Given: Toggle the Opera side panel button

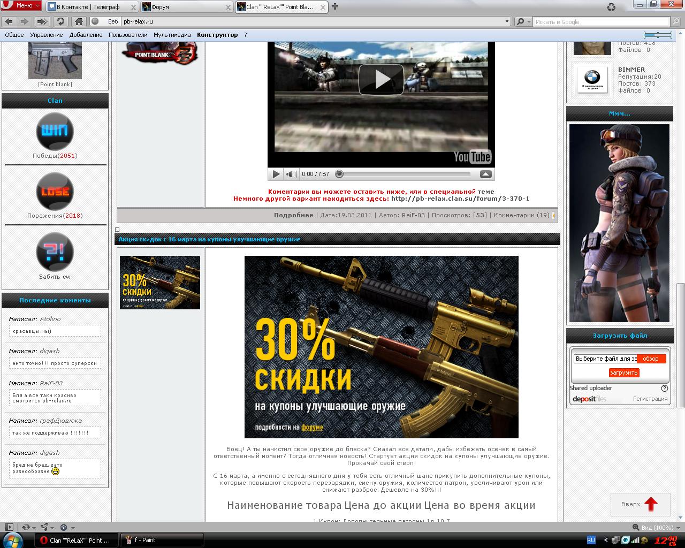Looking at the screenshot, I should coord(8,527).
